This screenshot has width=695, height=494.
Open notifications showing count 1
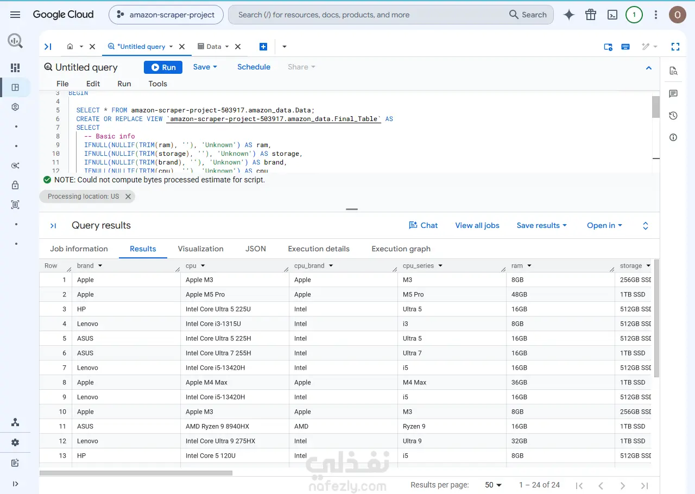(634, 15)
